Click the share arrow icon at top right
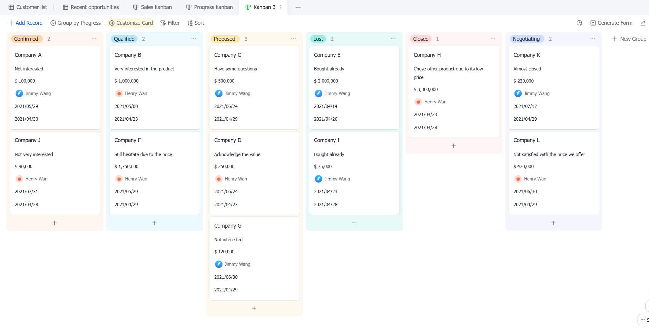 click(x=643, y=23)
